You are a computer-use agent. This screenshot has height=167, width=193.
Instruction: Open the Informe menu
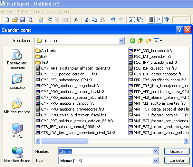(x=38, y=12)
